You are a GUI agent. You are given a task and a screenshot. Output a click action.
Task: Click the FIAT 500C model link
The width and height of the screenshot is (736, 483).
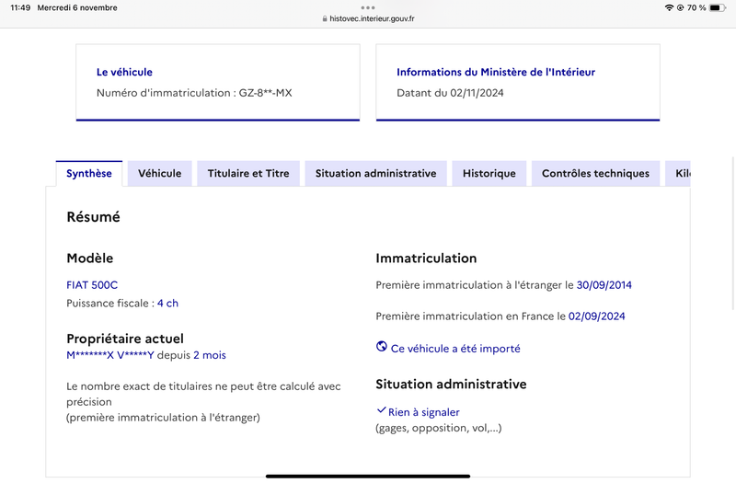pos(92,285)
